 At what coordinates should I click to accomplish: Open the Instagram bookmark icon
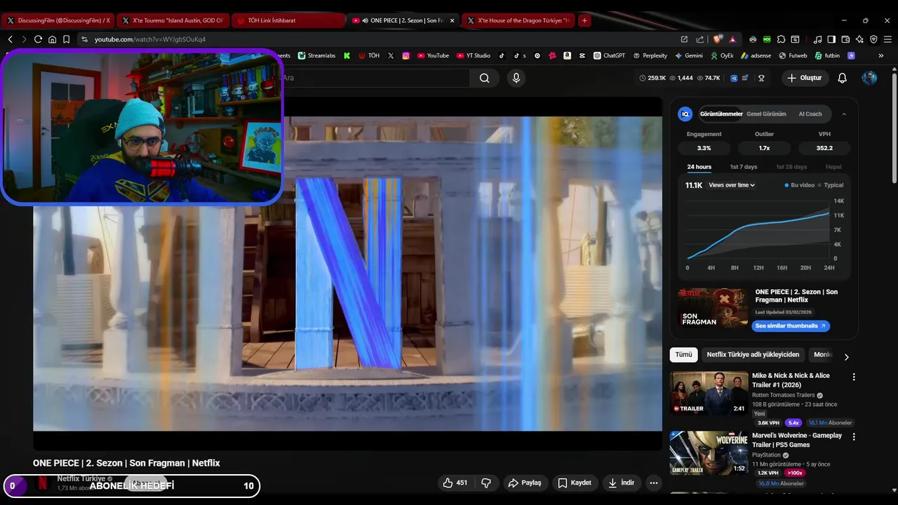pos(406,55)
